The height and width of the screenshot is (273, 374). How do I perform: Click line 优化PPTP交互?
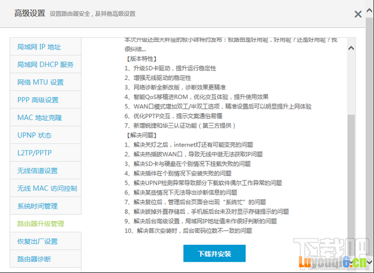pos(173,116)
